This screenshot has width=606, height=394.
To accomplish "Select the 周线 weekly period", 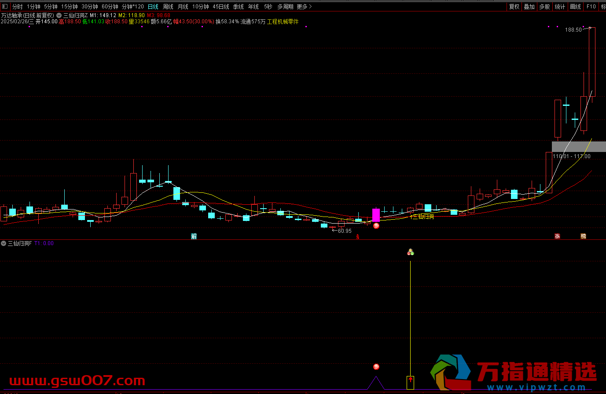I will (x=168, y=7).
